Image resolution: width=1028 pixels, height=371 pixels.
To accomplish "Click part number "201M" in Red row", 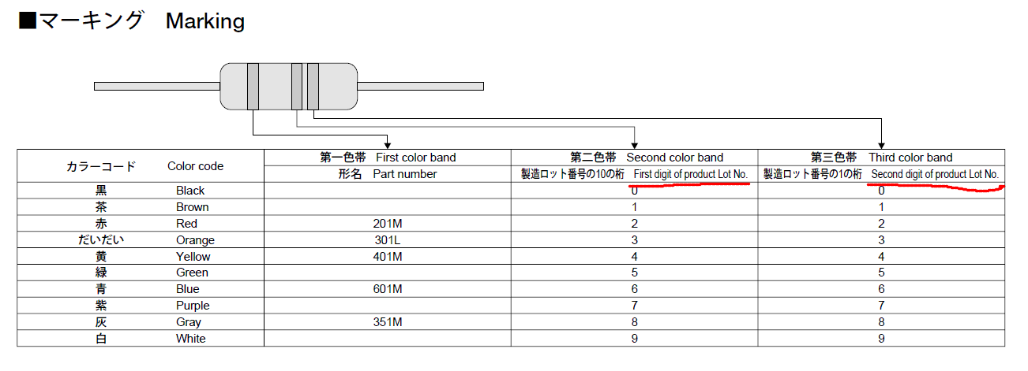I will pos(388,224).
